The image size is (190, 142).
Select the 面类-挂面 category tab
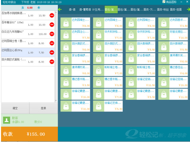[x=176, y=9]
